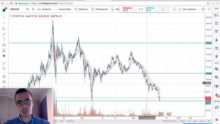Toggle stay in drawing mode pencil icon
The width and height of the screenshot is (220, 124).
click(x=4, y=82)
